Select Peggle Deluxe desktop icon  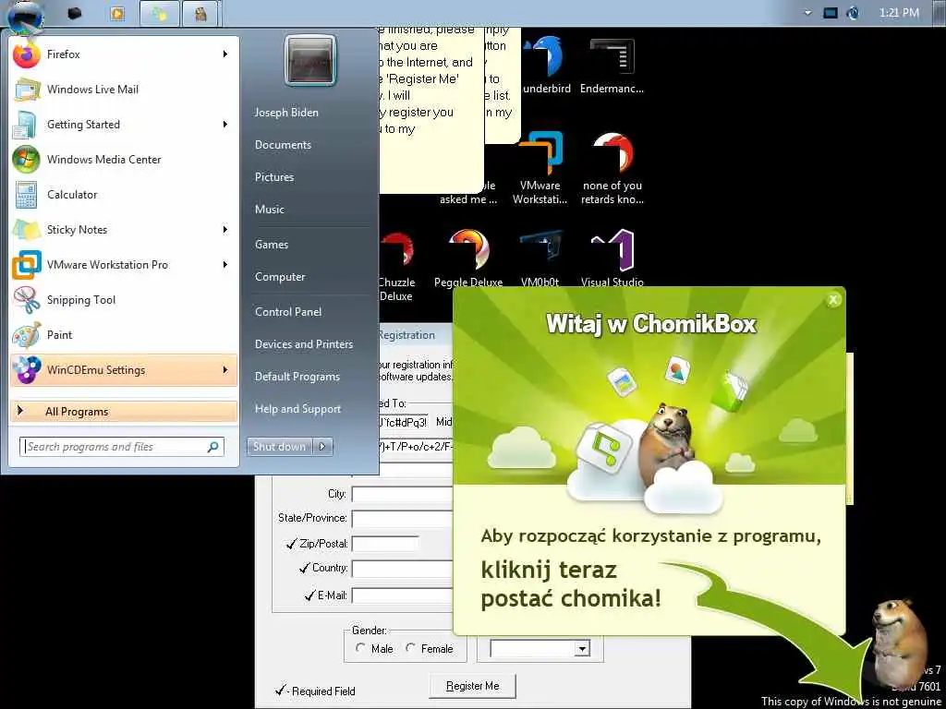(x=468, y=258)
